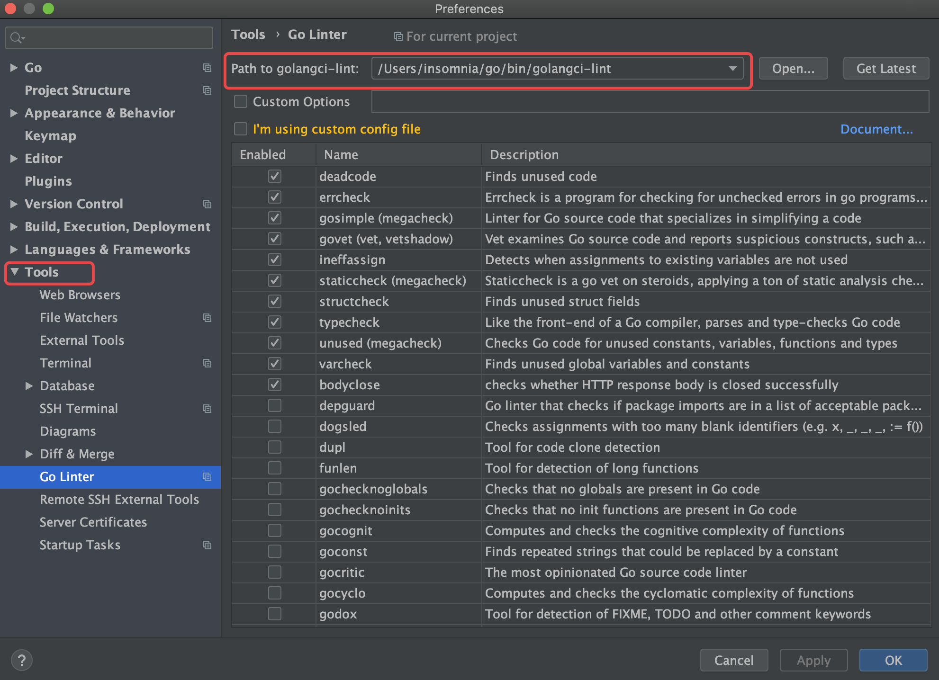The width and height of the screenshot is (939, 680).
Task: Collapse the Tools section
Action: coord(14,272)
